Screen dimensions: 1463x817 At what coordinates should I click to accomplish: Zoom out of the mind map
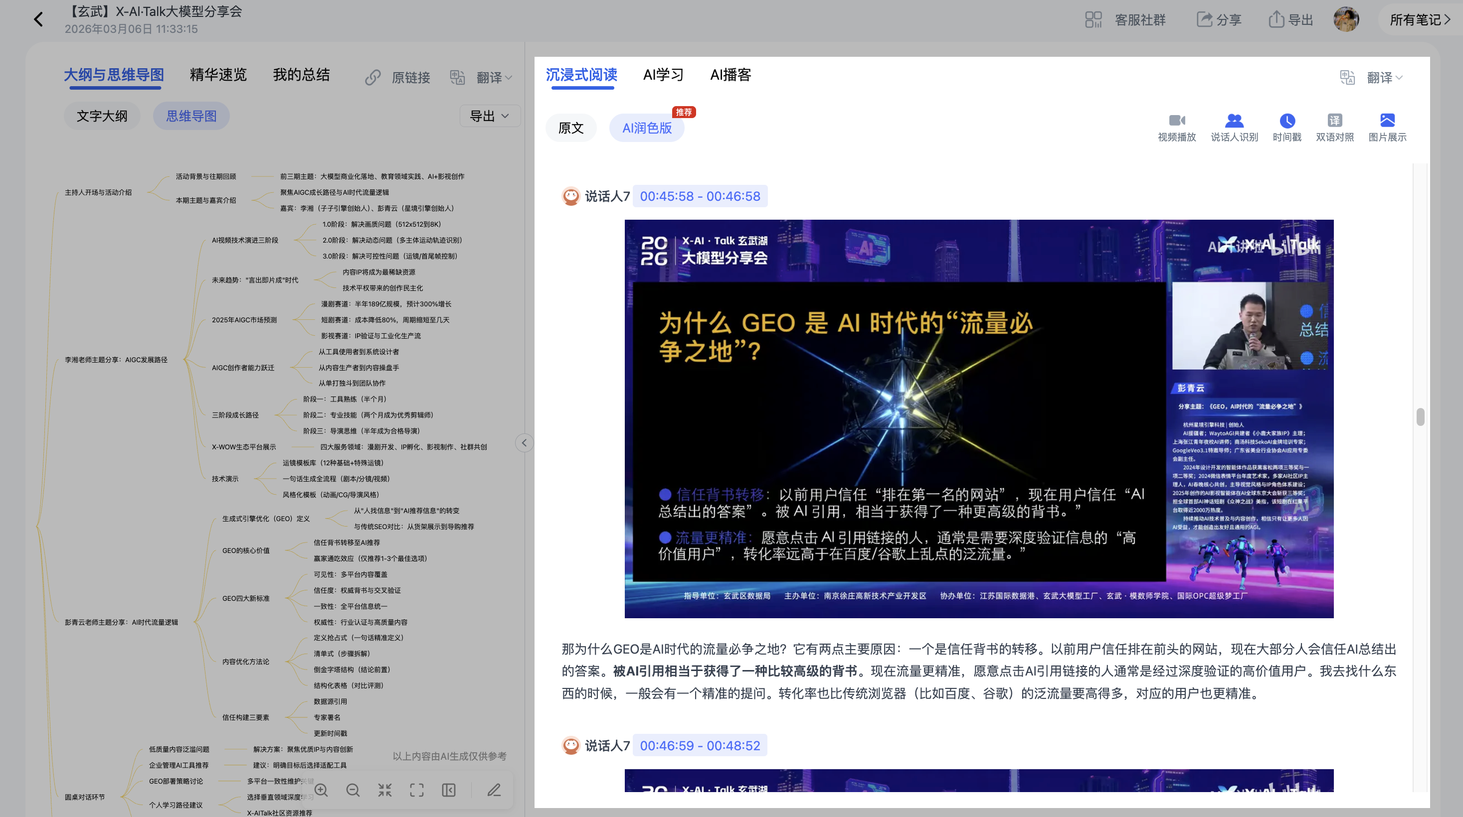point(353,790)
